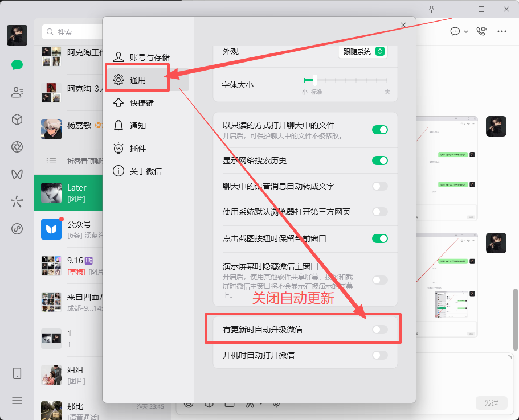The image size is (519, 420).
Task: Open the 阿克陶-3 group chat
Action: [x=68, y=93]
